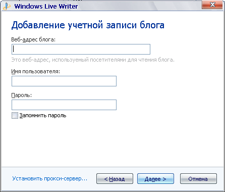The height and width of the screenshot is (192, 225).
Task: Proceed with the Далее button
Action: point(155,179)
